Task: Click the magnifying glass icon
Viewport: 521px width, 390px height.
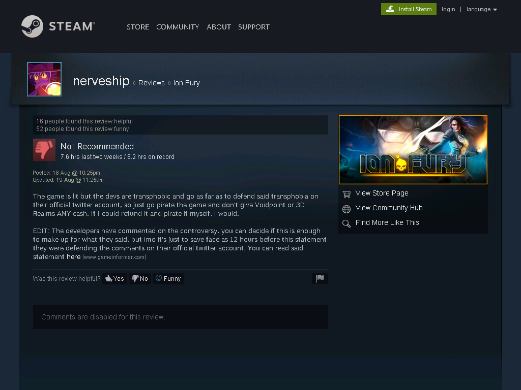Action: click(x=346, y=224)
